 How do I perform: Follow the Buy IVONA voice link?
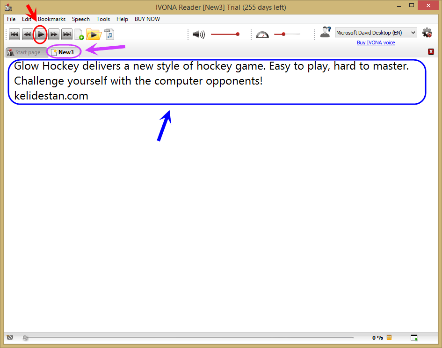click(x=376, y=43)
